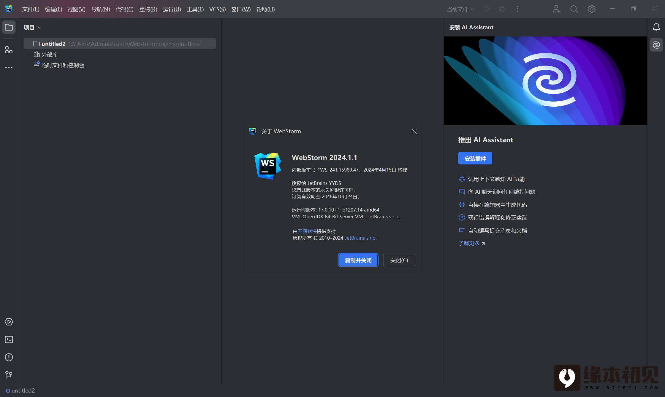This screenshot has height=397, width=665.
Task: Click the error explanation question icon
Action: click(x=462, y=217)
